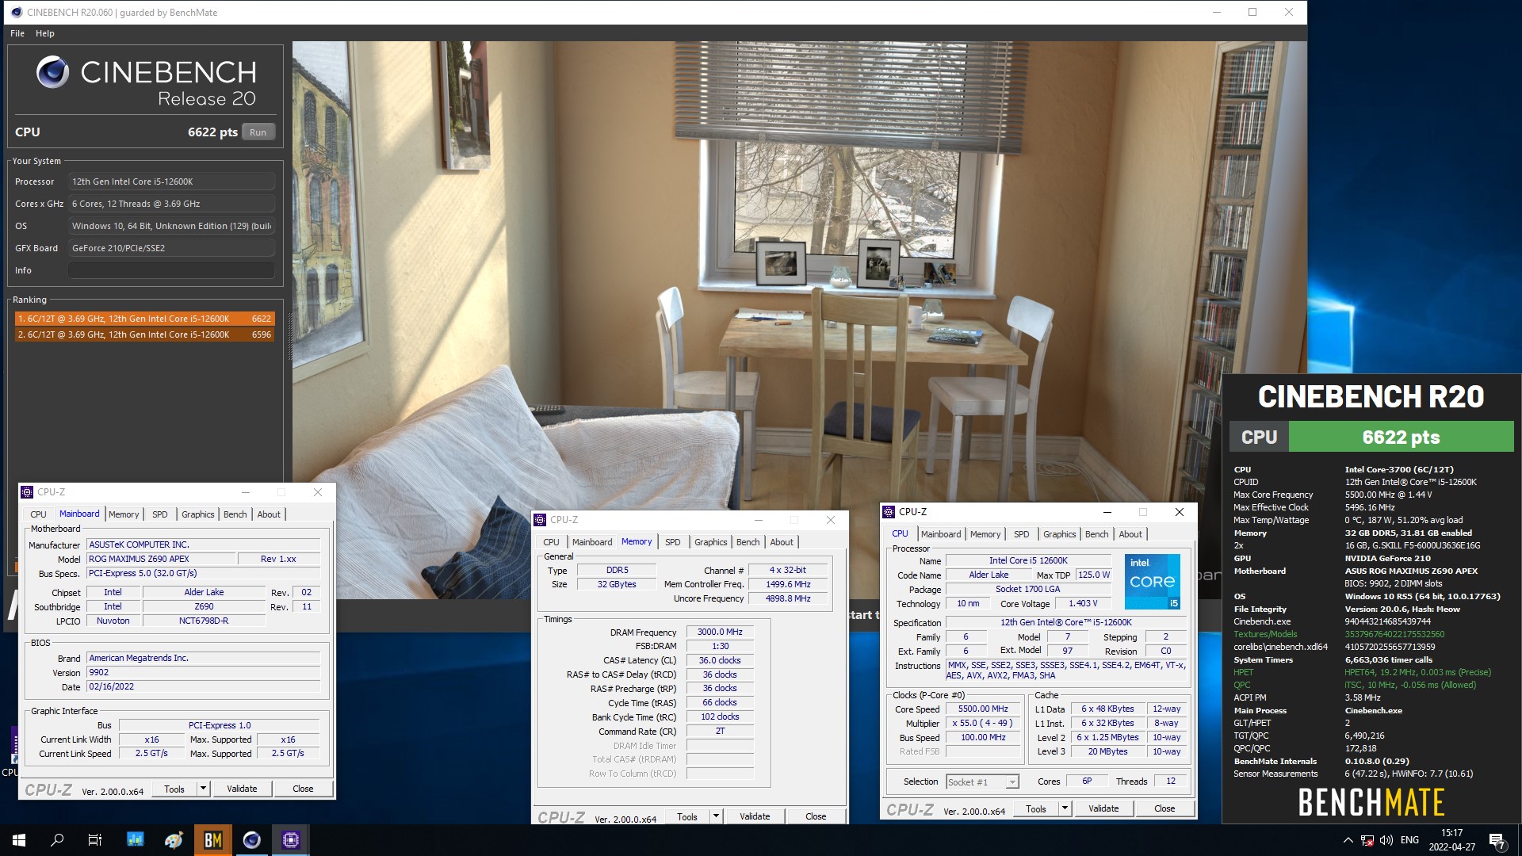This screenshot has height=856, width=1522.
Task: Click the Cinebench taskbar icon
Action: tap(251, 840)
